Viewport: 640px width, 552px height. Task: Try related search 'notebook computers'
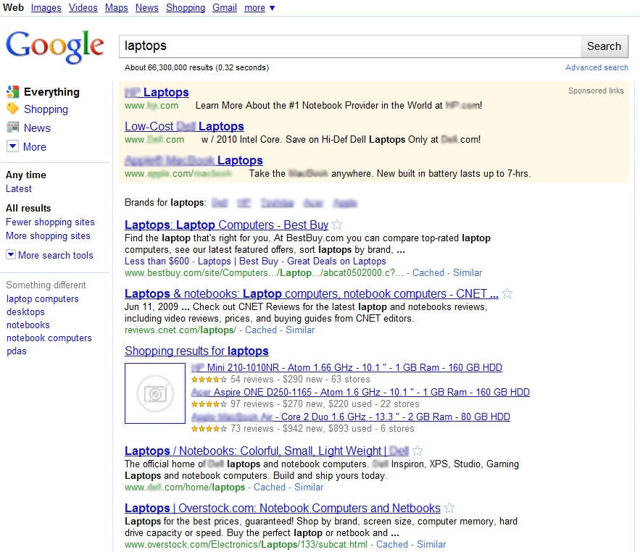pos(49,338)
